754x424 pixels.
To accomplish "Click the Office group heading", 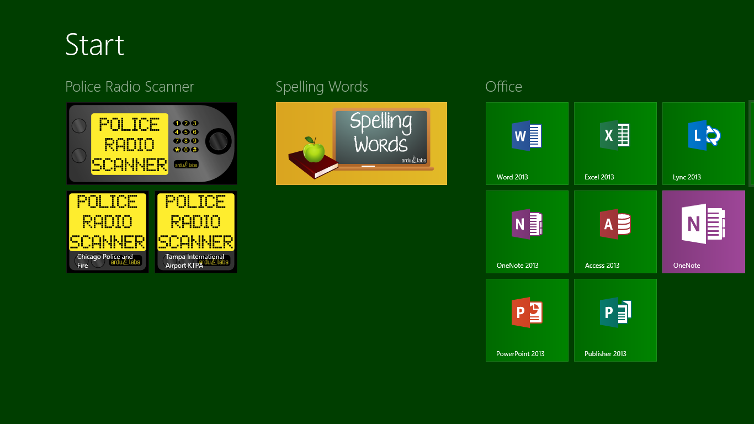I will (x=503, y=87).
